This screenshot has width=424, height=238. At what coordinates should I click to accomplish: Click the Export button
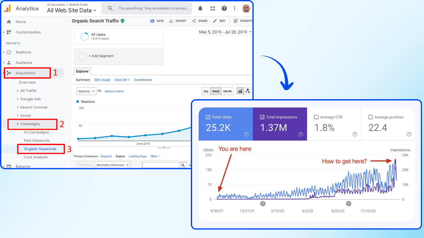(x=178, y=21)
